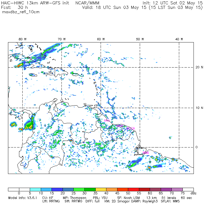Click the 10 N latitude label
Viewport: 204px width, 204px height.
[199, 108]
